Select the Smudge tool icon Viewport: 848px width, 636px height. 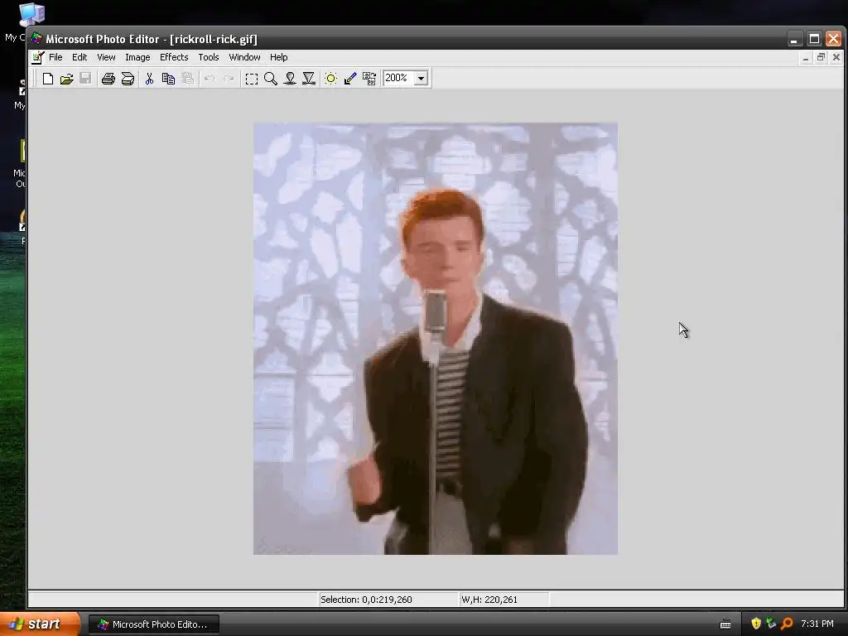point(290,79)
